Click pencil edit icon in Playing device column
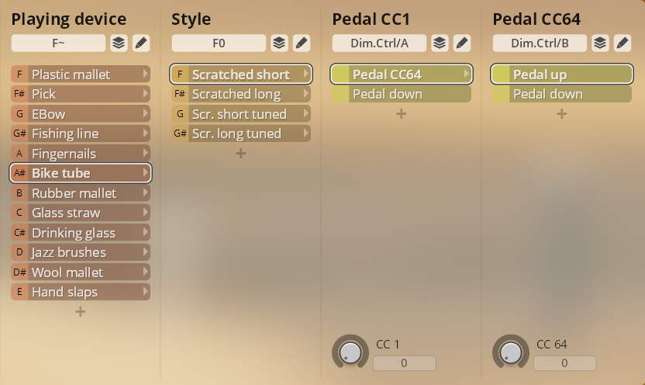Viewport: 645px width, 385px height. click(140, 43)
